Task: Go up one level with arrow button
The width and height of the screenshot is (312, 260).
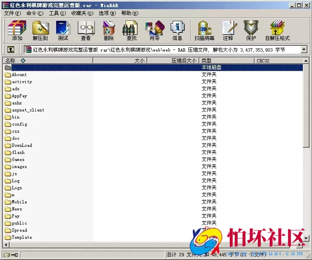Action: pyautogui.click(x=11, y=50)
